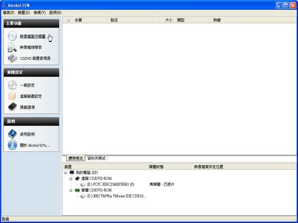The width and height of the screenshot is (298, 223).
Task: Click the 模擬選項 chip icon
Action: 13,107
